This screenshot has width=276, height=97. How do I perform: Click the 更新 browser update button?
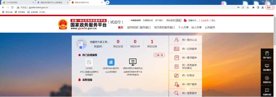click(270, 7)
